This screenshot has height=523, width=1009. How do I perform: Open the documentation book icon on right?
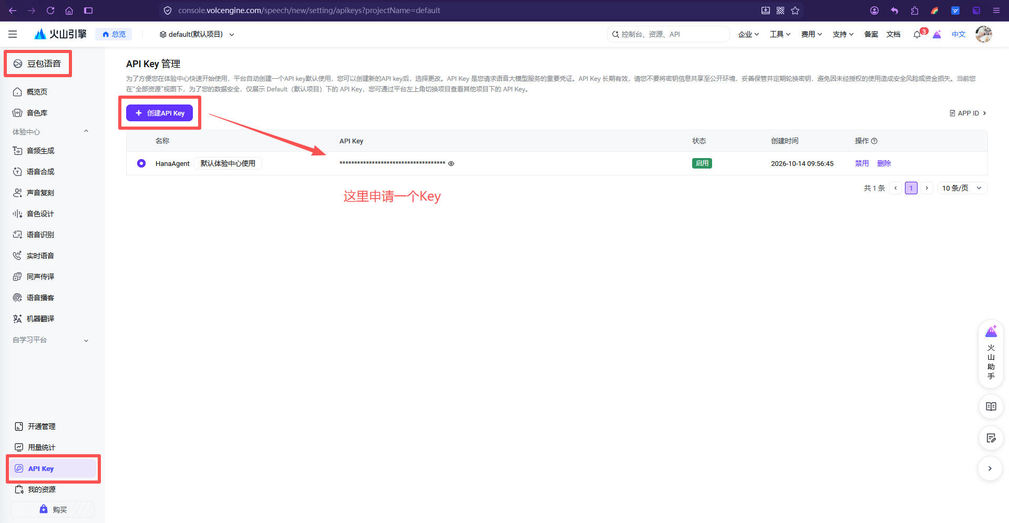click(x=991, y=406)
